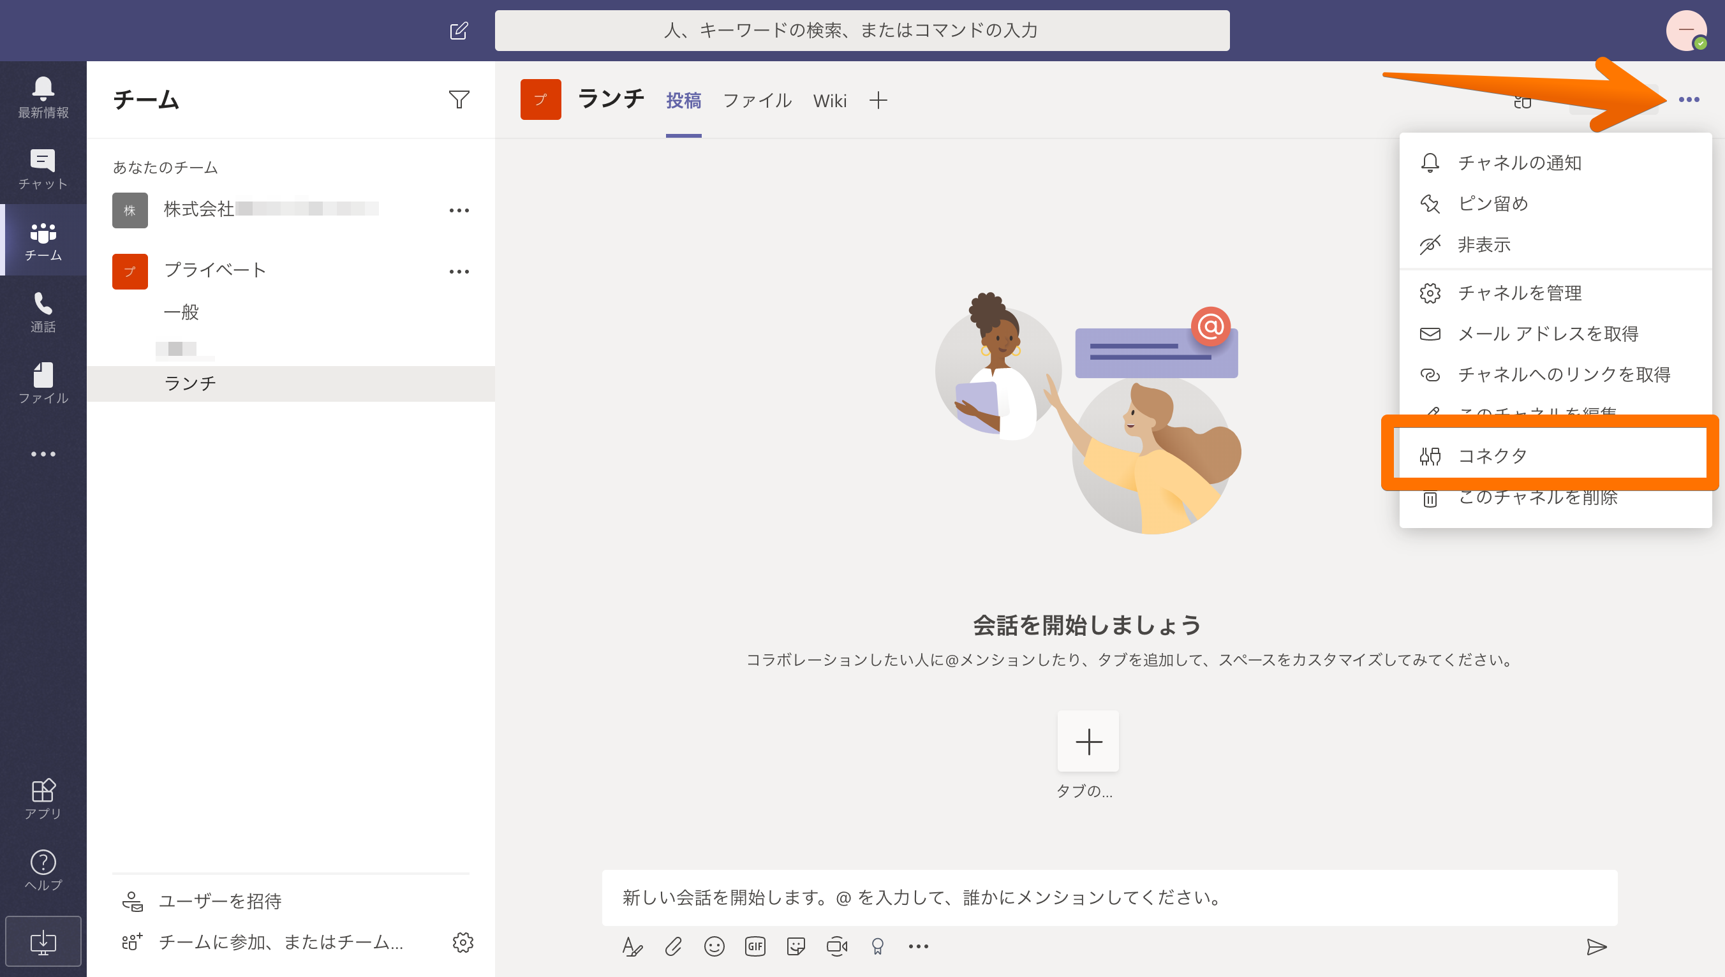Click the add tab plus tile
This screenshot has width=1725, height=977.
(x=1088, y=742)
